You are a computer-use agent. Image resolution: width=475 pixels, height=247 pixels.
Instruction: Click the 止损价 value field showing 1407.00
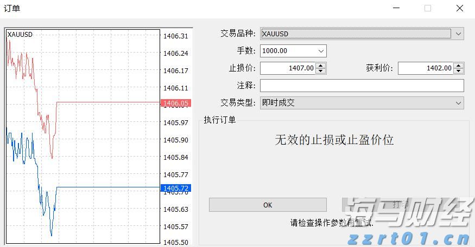288,68
